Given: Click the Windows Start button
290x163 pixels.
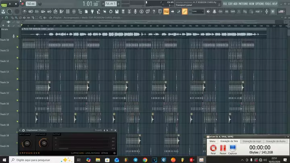Looking at the screenshot, I should point(4,159).
